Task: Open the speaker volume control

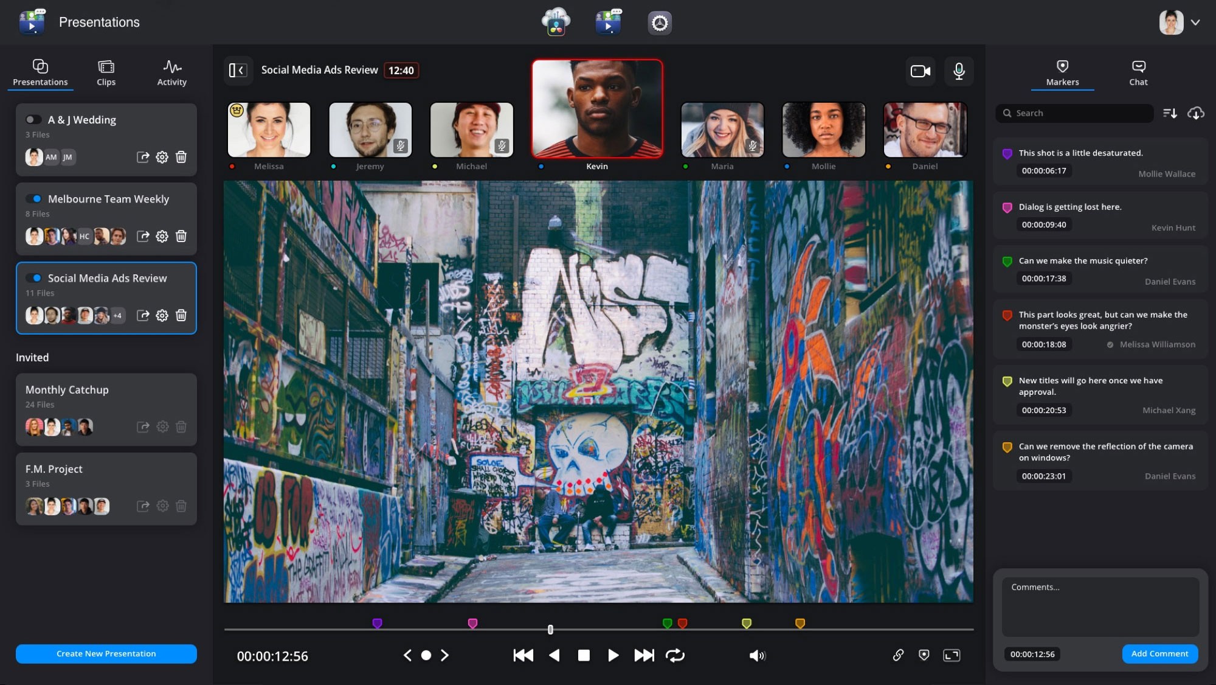Action: click(x=757, y=655)
